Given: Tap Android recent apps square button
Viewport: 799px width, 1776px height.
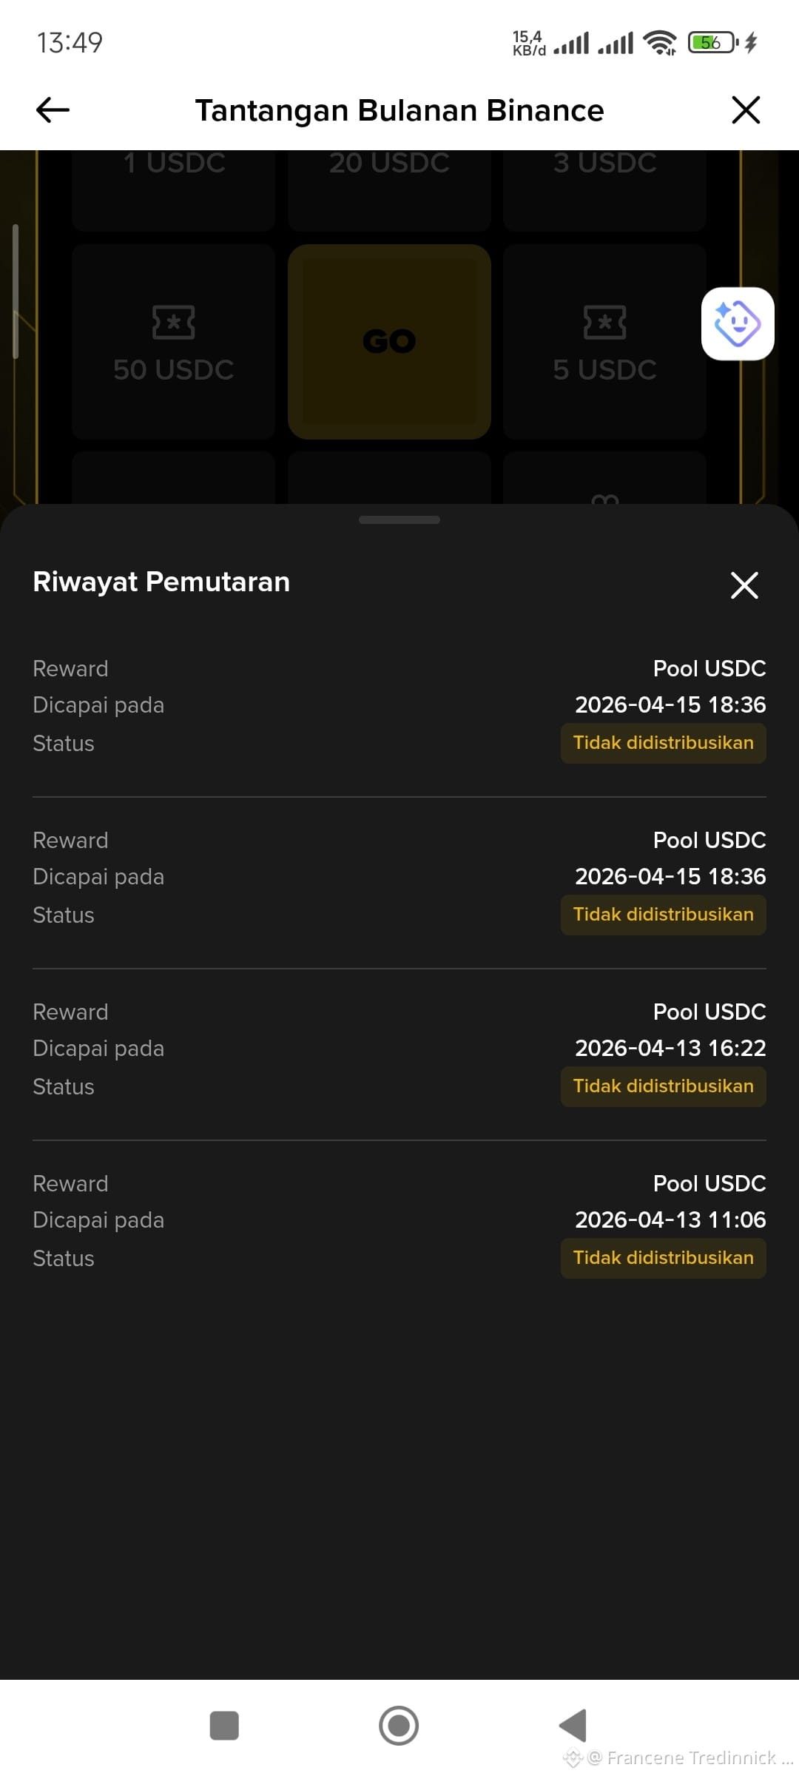Looking at the screenshot, I should click(224, 1726).
